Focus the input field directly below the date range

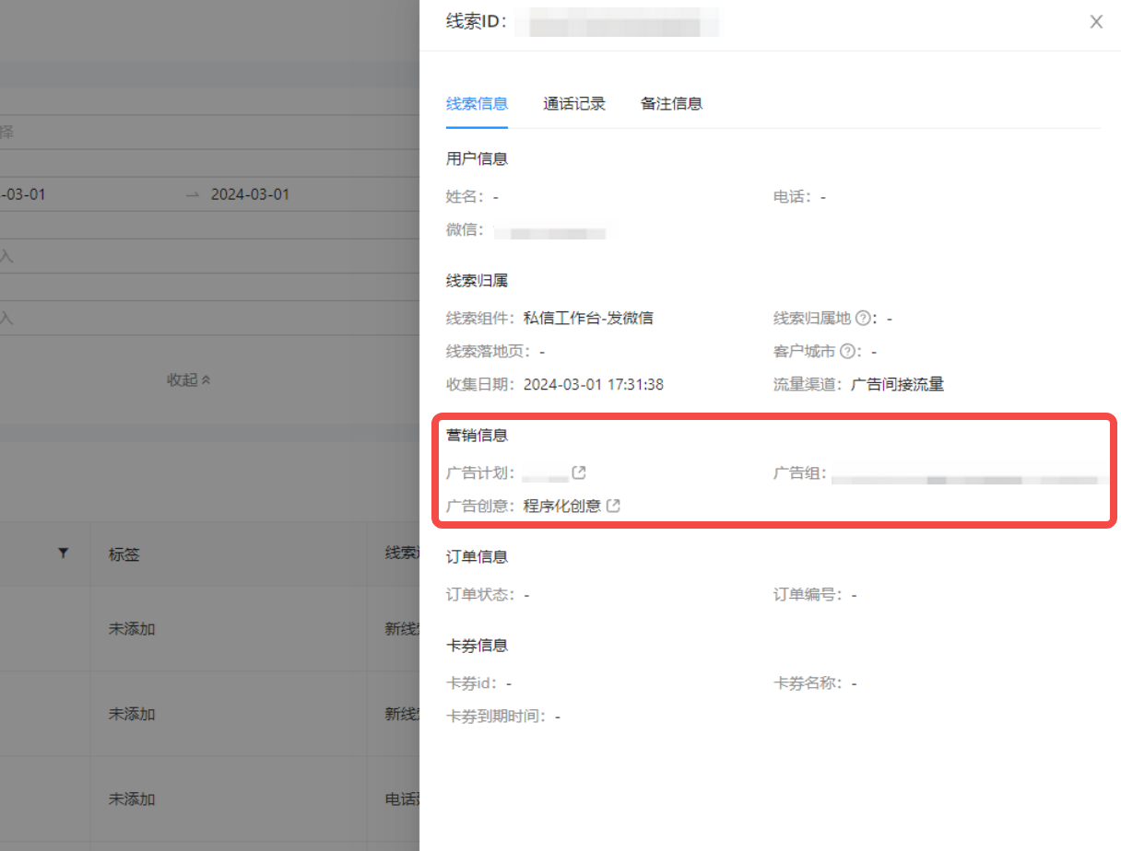point(184,256)
